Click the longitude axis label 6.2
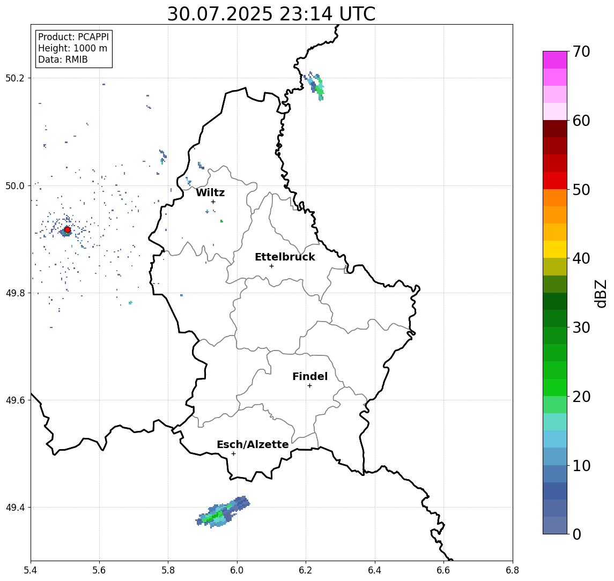 (x=306, y=570)
